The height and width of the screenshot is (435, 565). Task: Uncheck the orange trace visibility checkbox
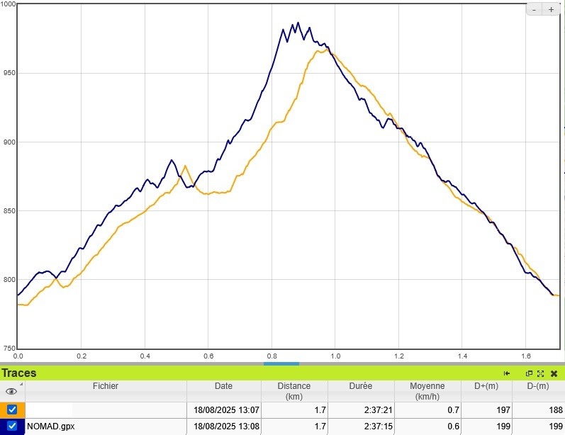click(12, 409)
